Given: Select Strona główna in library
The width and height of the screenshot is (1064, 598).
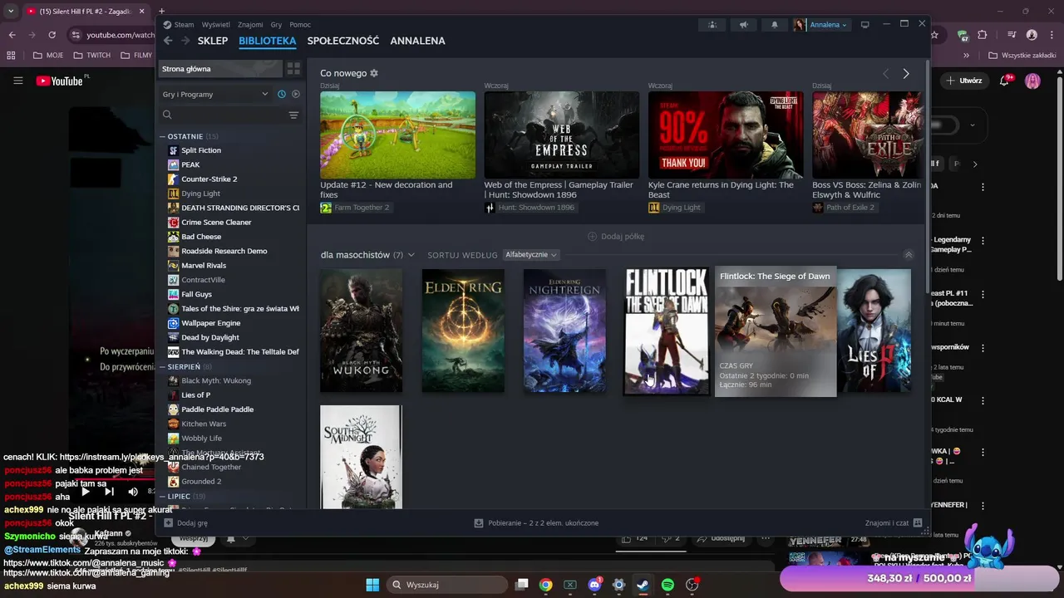Looking at the screenshot, I should pos(220,69).
